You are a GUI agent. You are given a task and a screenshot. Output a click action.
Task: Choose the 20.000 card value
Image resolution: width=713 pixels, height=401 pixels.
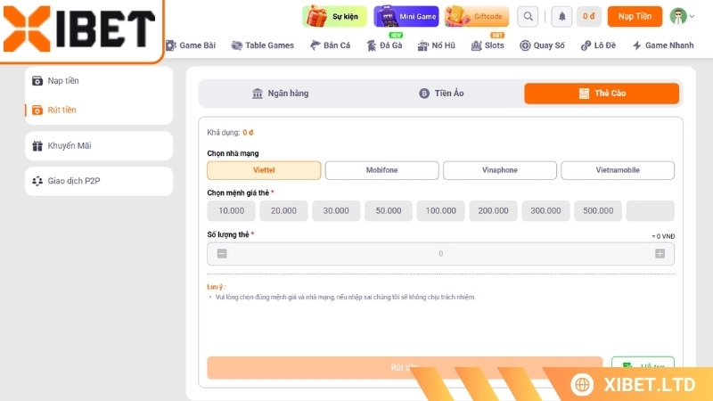[283, 211]
